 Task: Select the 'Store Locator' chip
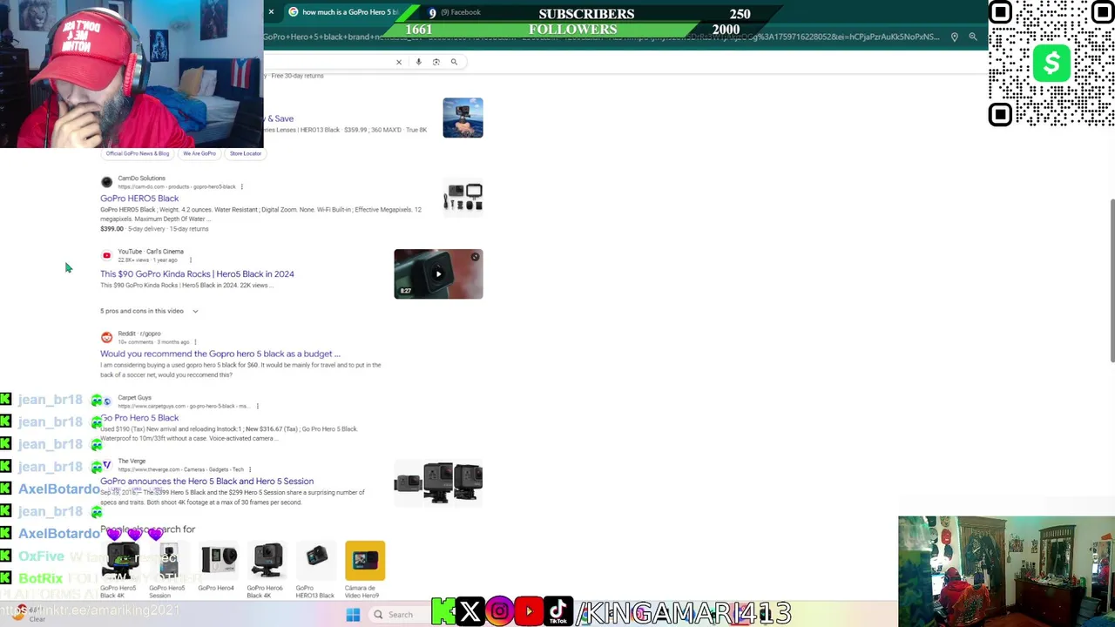pos(246,153)
